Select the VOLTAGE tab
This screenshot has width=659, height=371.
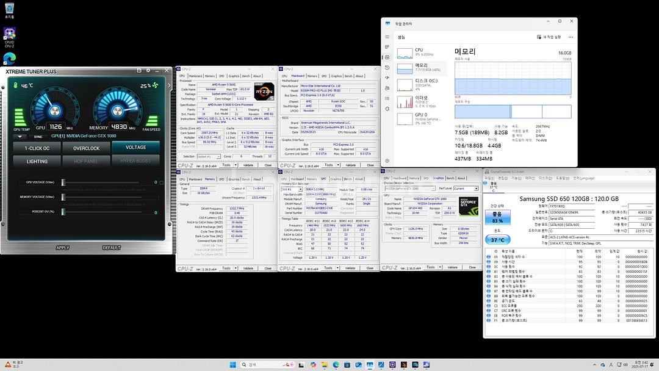pyautogui.click(x=135, y=147)
